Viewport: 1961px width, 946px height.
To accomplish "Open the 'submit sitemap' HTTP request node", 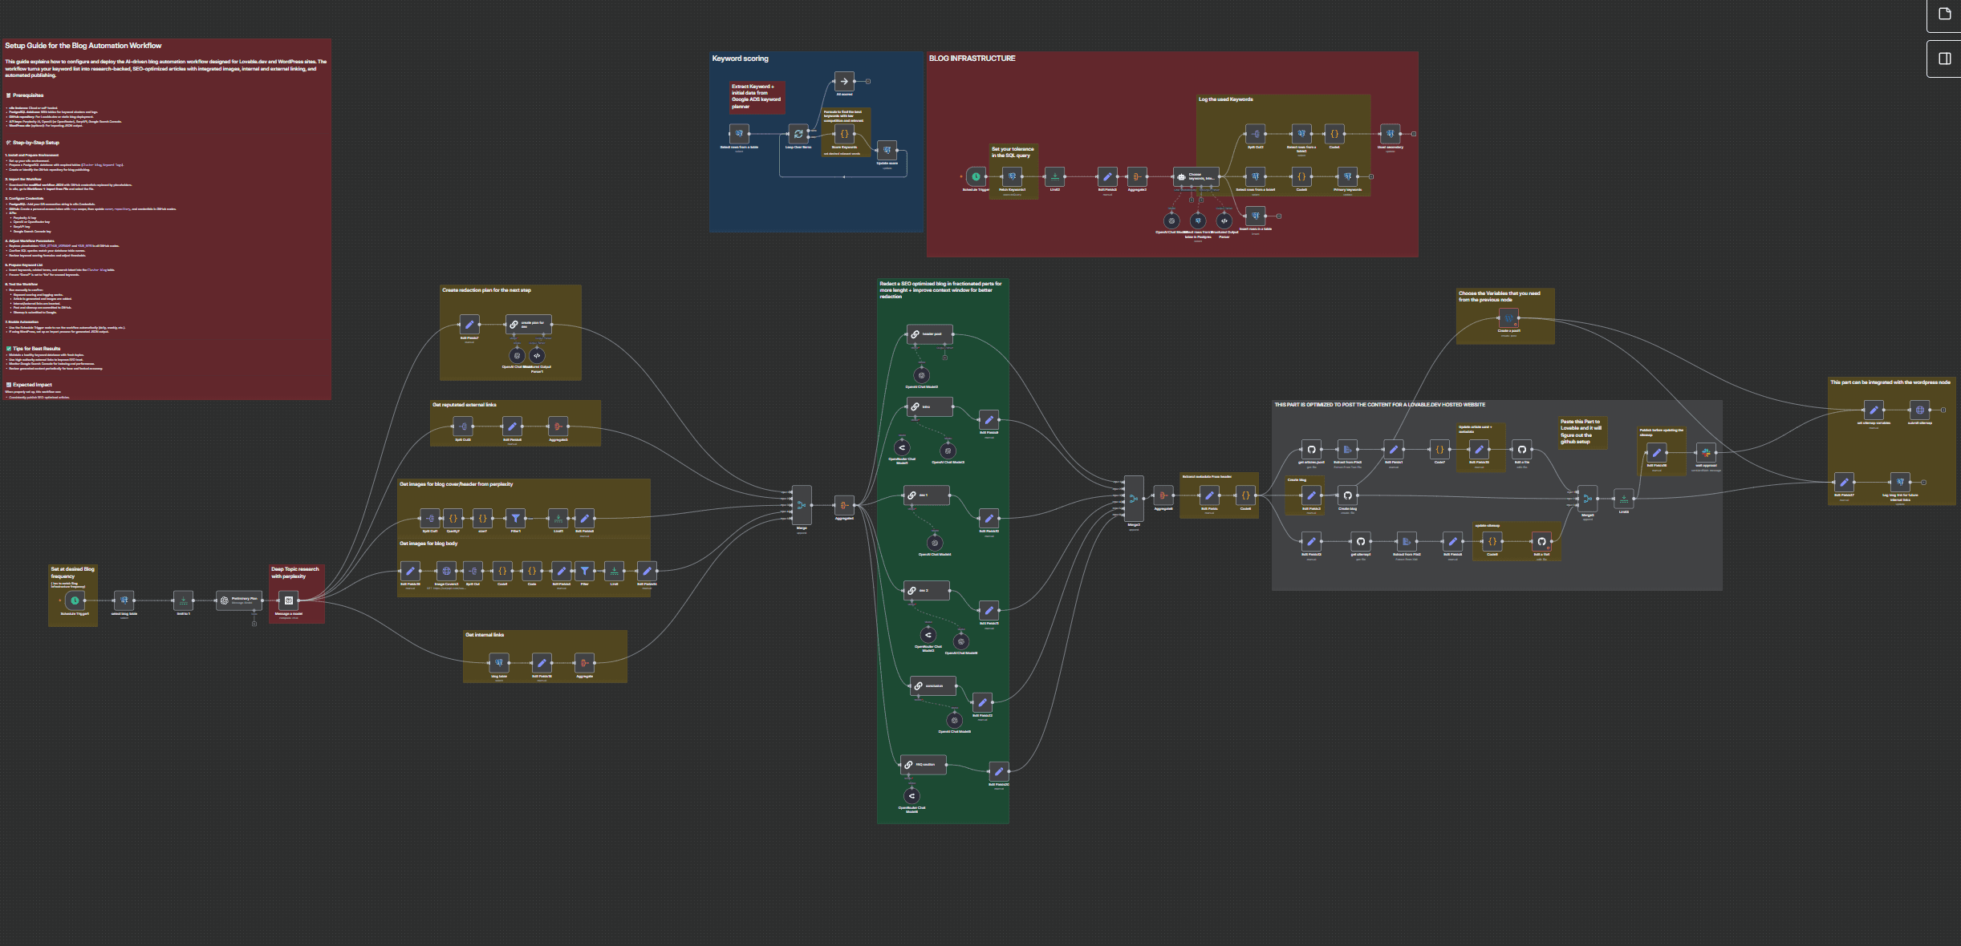I will (x=1919, y=410).
